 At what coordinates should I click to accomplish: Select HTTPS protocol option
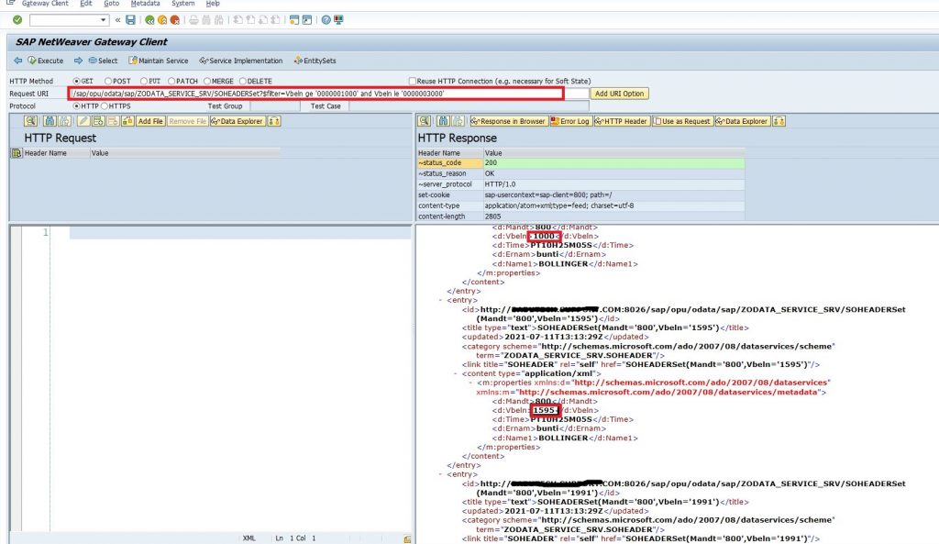pos(105,106)
